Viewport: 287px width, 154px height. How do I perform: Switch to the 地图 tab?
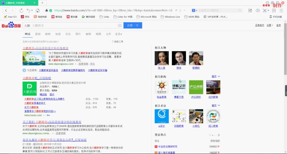98,34
